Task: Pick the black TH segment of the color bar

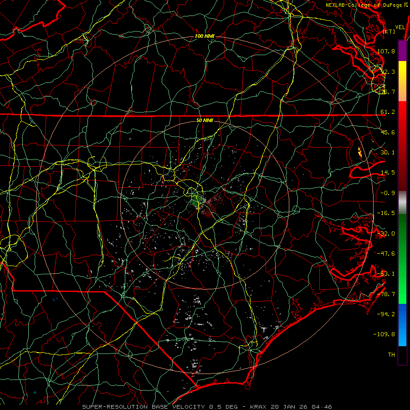Action: pos(402,355)
